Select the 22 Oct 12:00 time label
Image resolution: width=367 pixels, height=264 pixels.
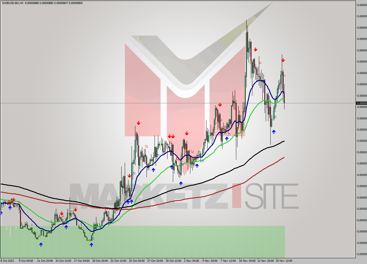[118, 261]
